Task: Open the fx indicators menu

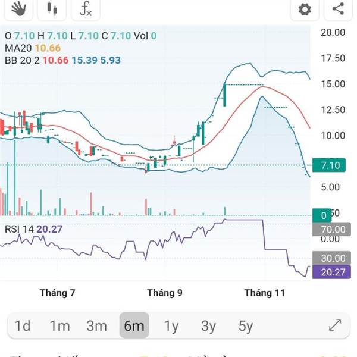Action: tap(86, 10)
